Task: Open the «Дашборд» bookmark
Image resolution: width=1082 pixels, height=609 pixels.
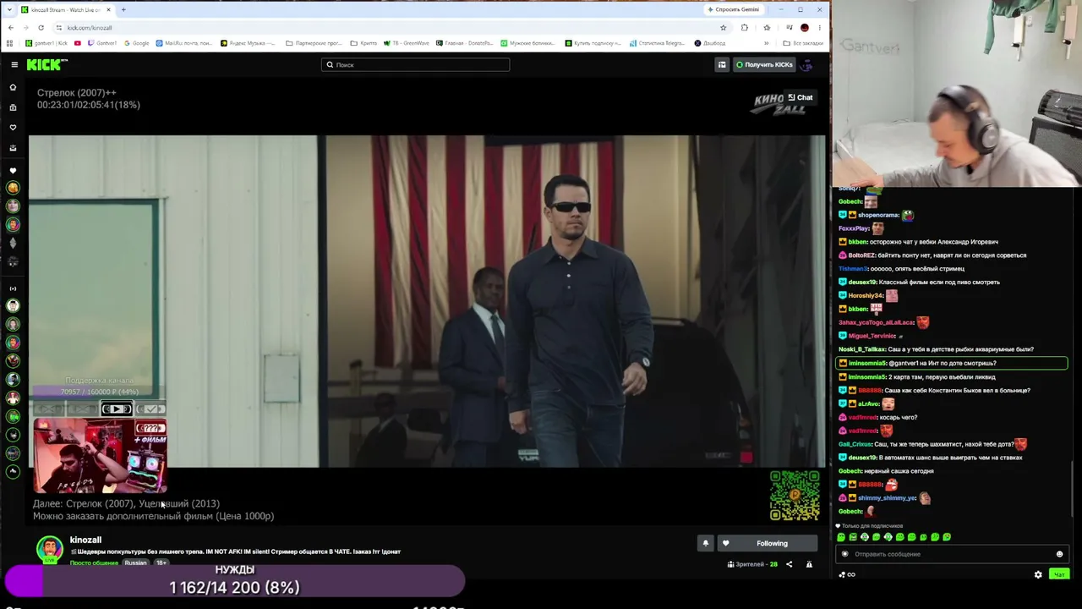Action: coord(710,43)
